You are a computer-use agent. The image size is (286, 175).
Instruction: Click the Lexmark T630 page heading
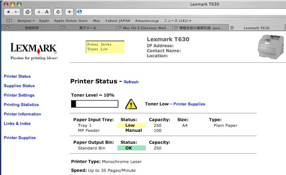click(168, 39)
